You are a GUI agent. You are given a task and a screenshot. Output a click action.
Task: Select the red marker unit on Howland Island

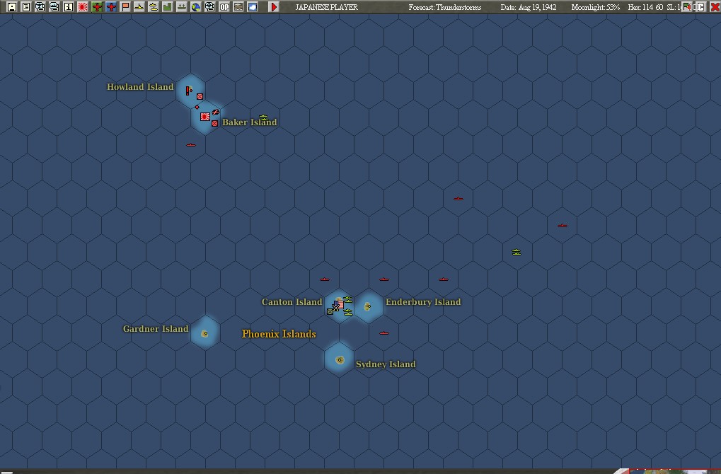click(x=188, y=91)
